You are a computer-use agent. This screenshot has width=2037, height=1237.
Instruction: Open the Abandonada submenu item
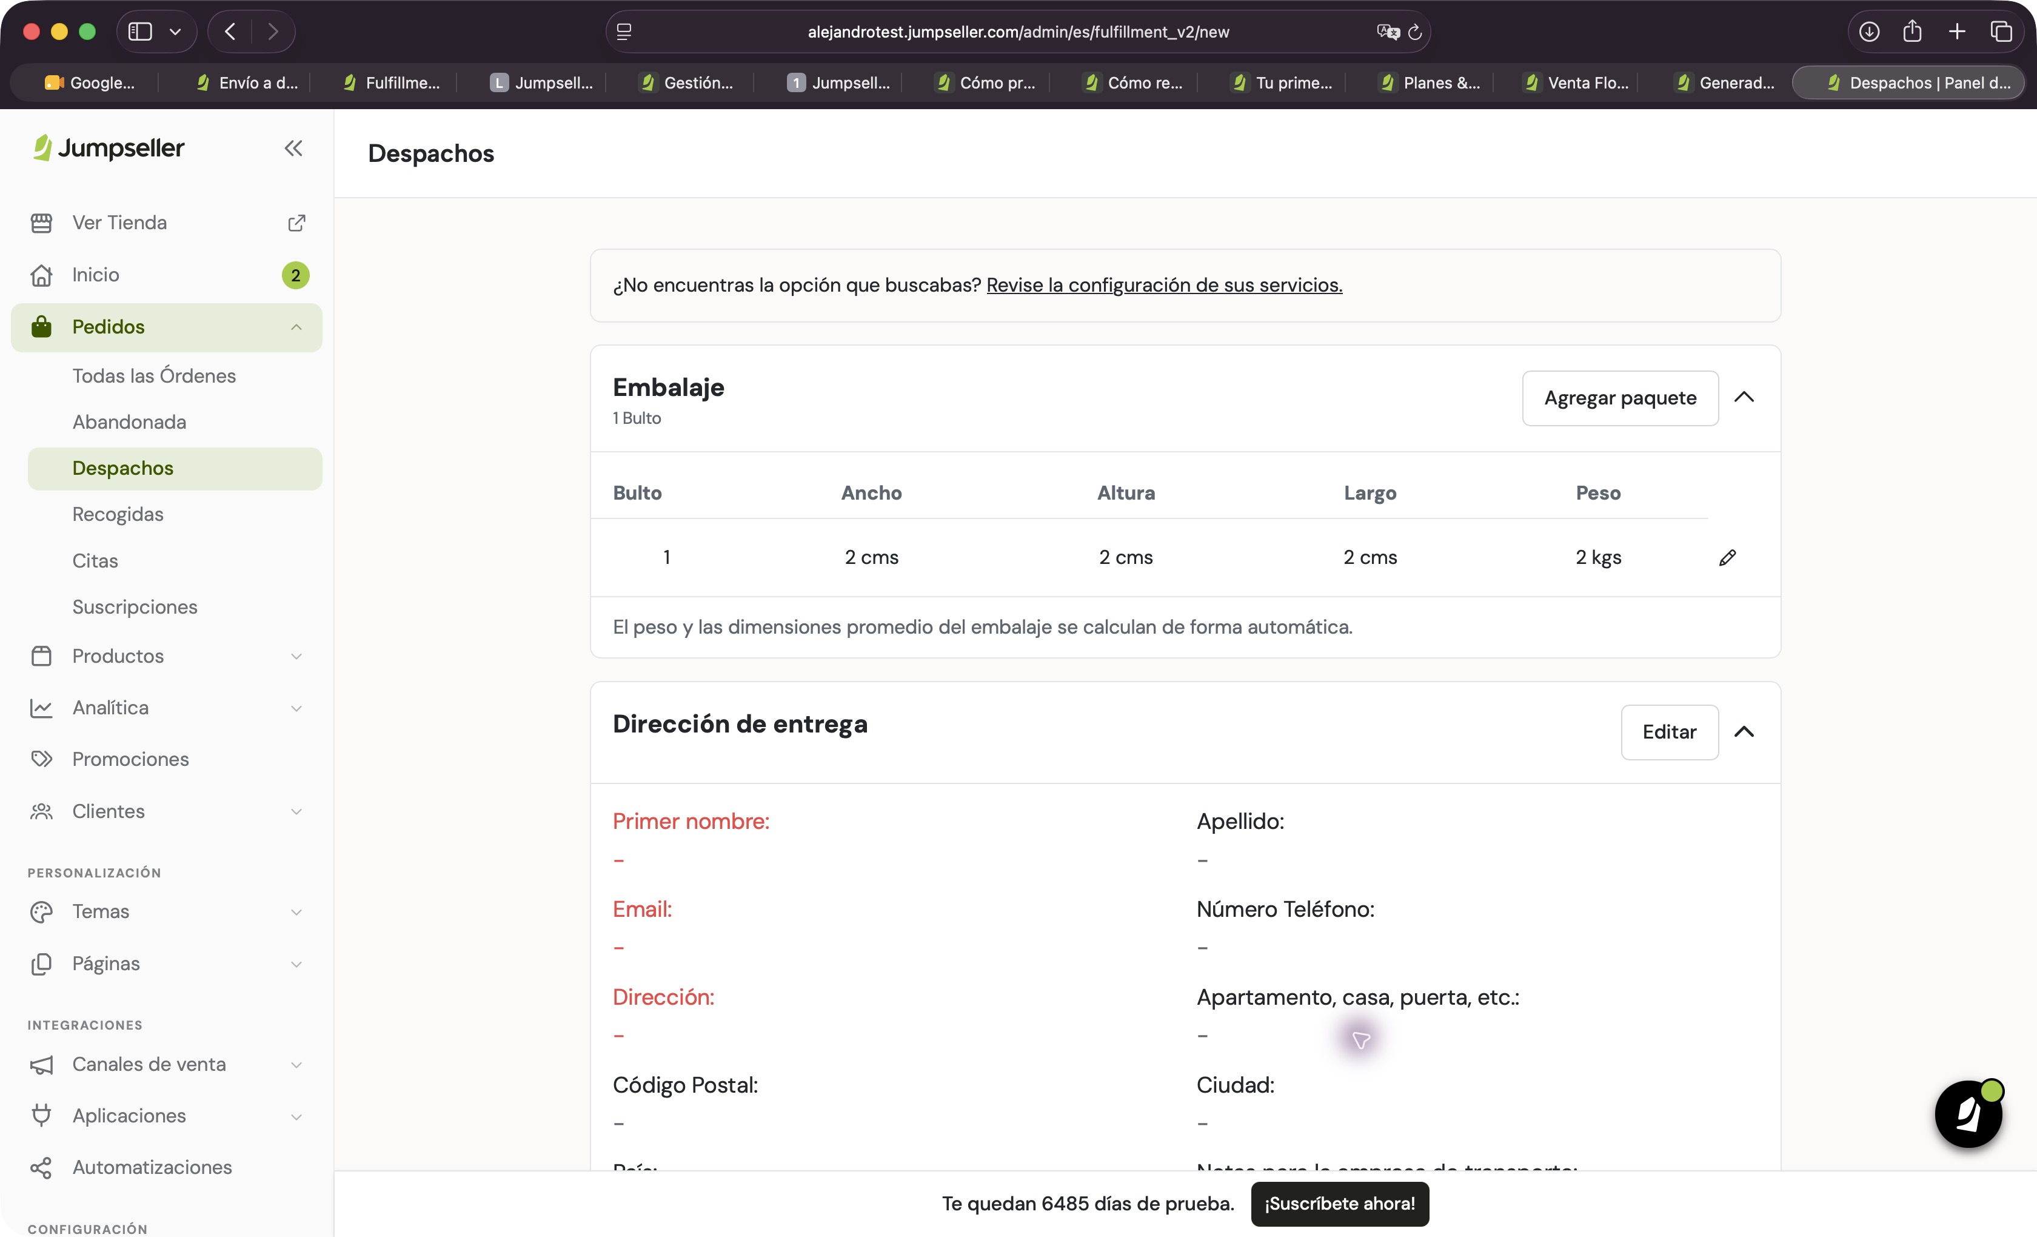tap(129, 423)
